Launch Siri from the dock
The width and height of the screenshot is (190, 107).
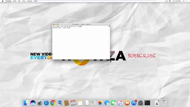pyautogui.click(x=33, y=103)
